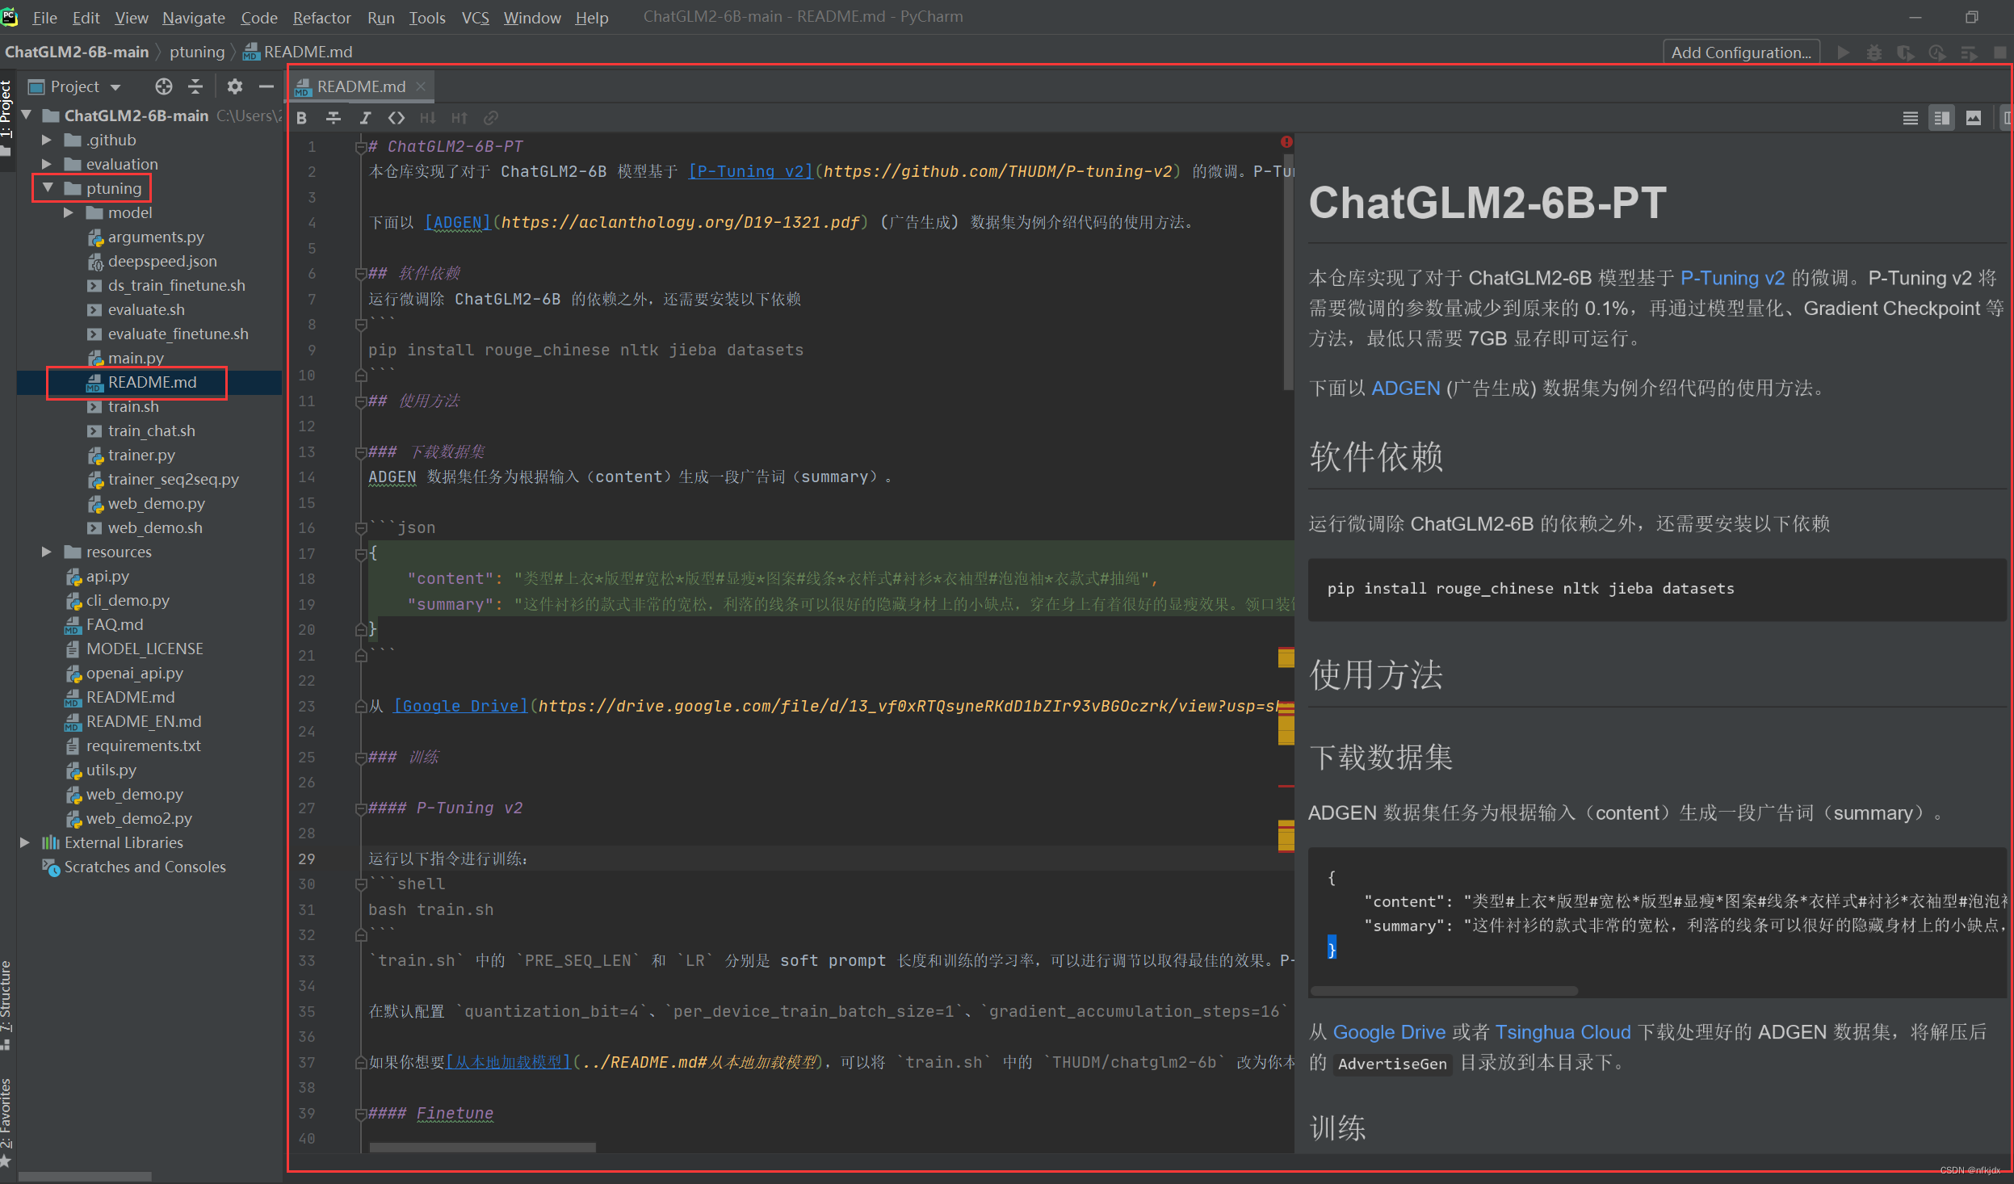Open train.sh in ptuning folder
The width and height of the screenshot is (2014, 1184).
click(x=133, y=406)
